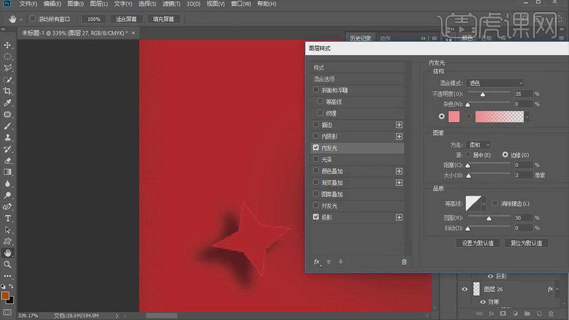
Task: Add another Drop Shadow (投影) plus icon
Action: coord(399,217)
